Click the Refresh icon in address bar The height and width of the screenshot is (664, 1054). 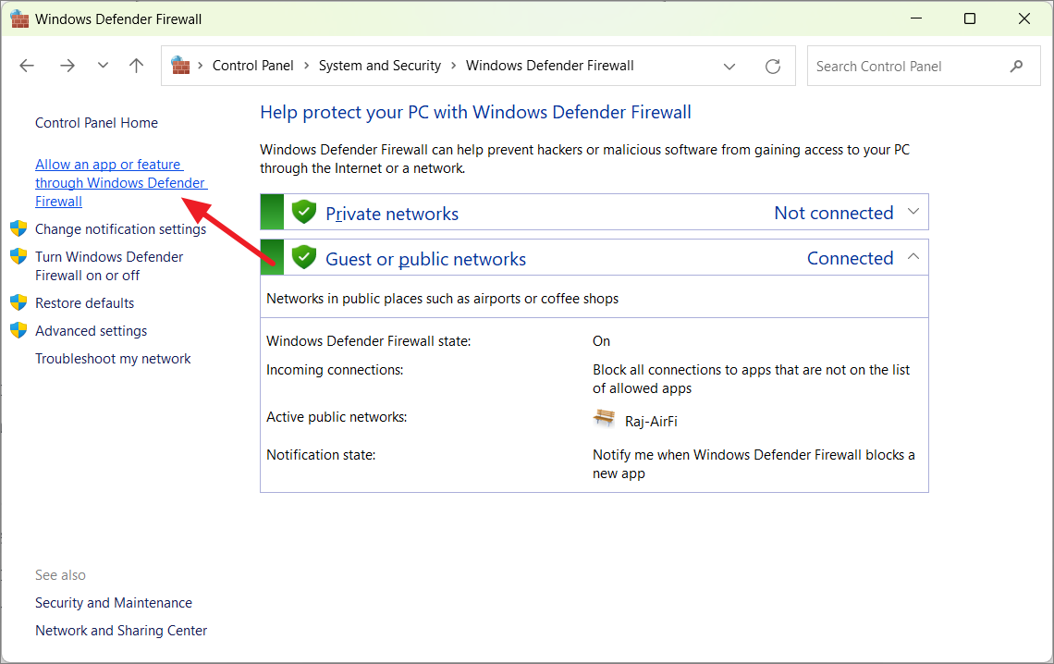773,66
